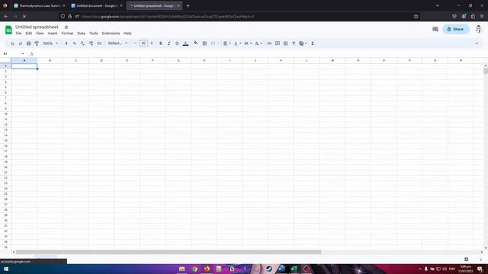Screen dimensions: 488x274
Task: Rename the Untitled spreadsheet title
Action: click(37, 27)
